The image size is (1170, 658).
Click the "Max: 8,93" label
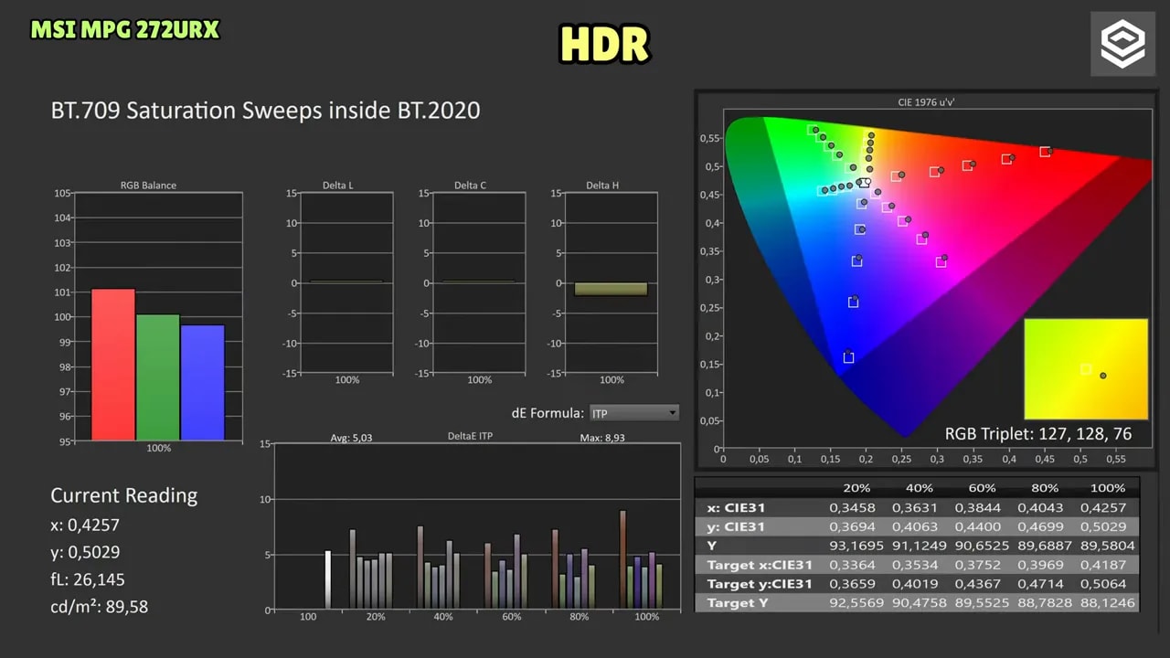click(602, 438)
